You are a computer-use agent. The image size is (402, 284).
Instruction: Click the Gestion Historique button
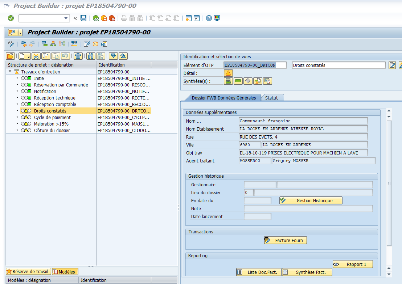pos(311,201)
